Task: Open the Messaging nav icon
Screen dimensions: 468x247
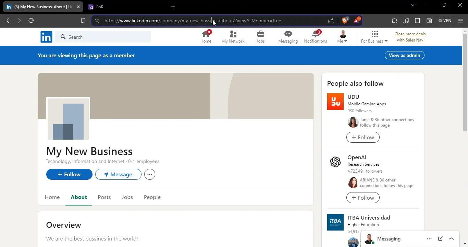Action: [x=288, y=37]
